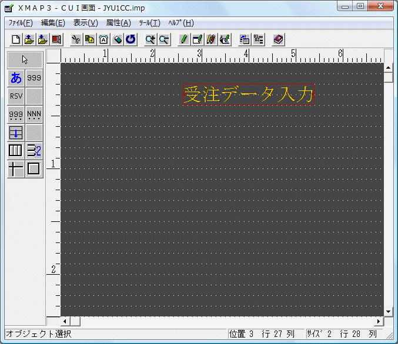Select the NNN dotted field tool
The image size is (398, 344).
point(34,114)
